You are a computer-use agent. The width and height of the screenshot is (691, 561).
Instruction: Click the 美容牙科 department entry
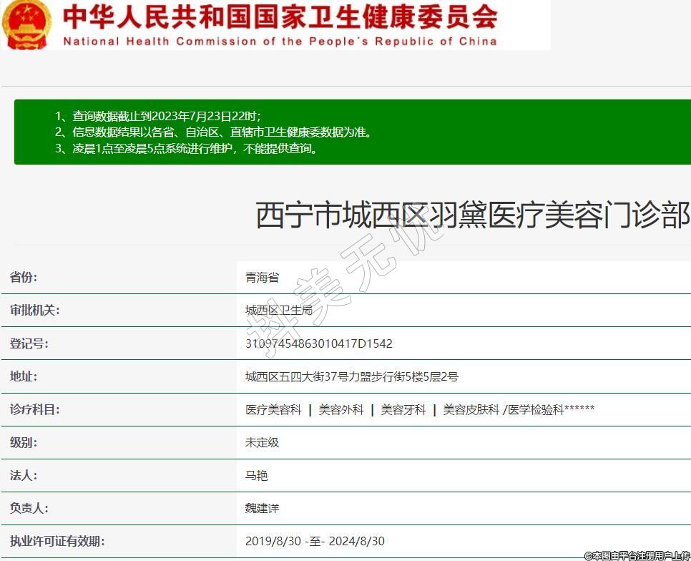coord(403,409)
